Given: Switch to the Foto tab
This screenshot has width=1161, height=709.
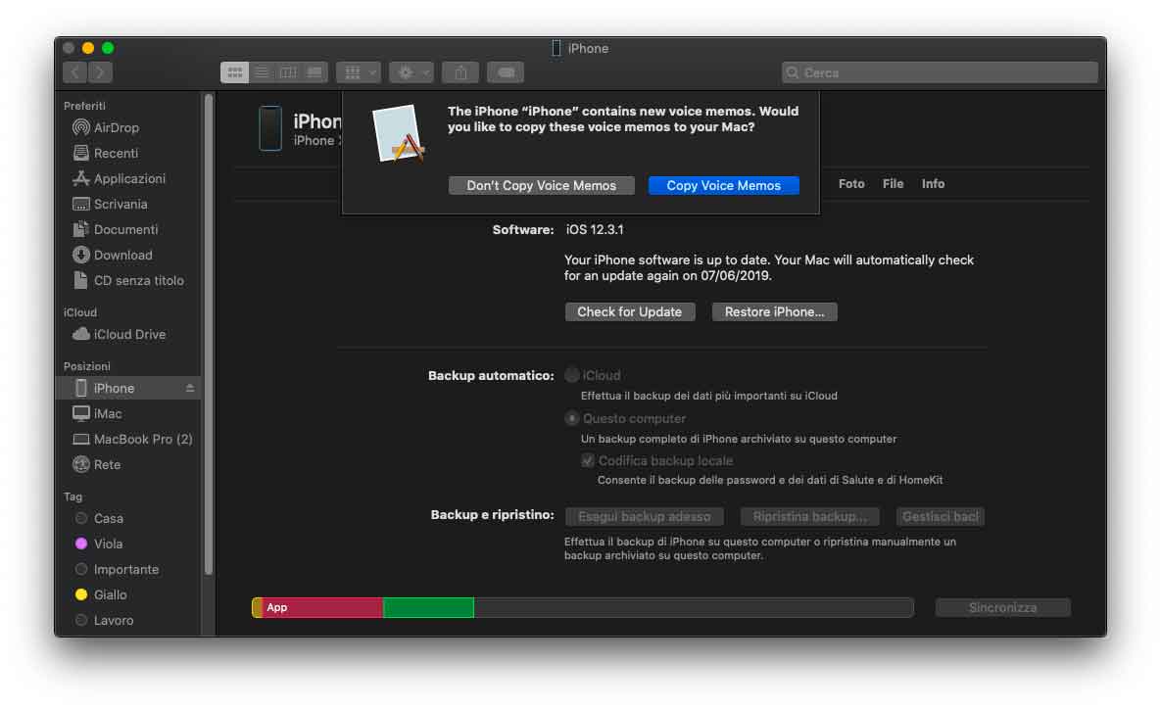Looking at the screenshot, I should [851, 183].
